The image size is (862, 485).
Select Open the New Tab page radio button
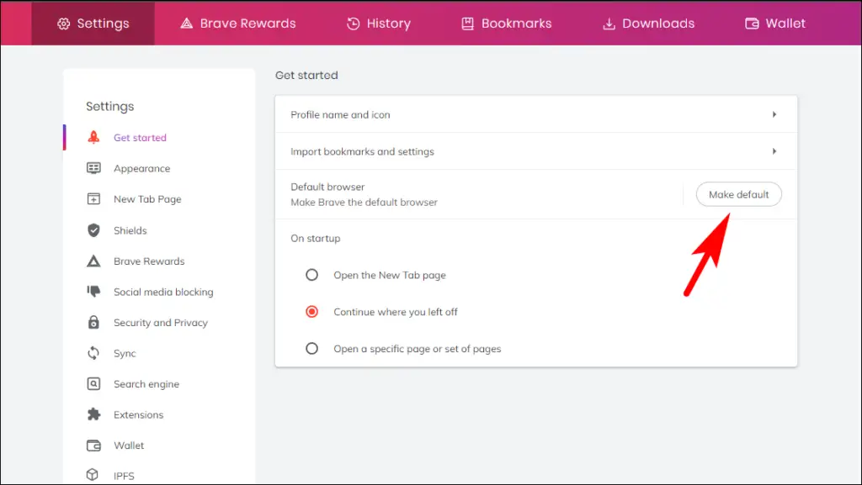[311, 275]
